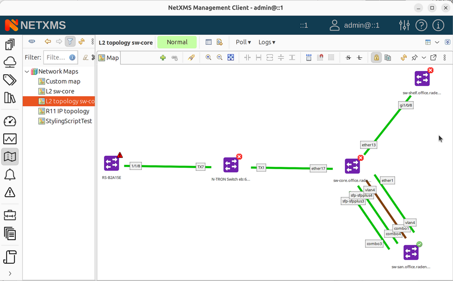Open the Infrastructure cloud perspective in sidebar
The width and height of the screenshot is (453, 281).
(x=10, y=62)
